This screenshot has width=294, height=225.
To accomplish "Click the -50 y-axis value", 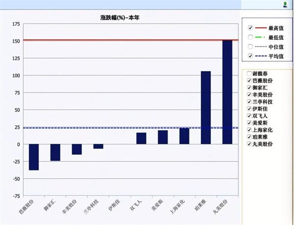I will click(x=16, y=179).
